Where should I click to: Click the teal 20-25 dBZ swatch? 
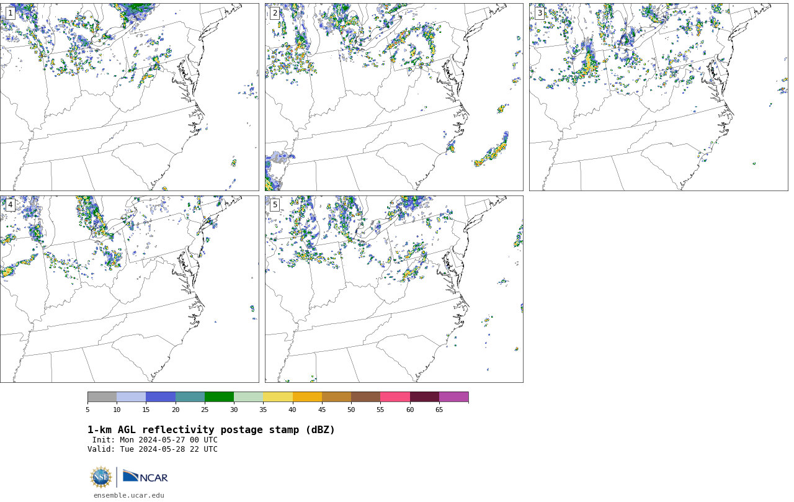(190, 397)
